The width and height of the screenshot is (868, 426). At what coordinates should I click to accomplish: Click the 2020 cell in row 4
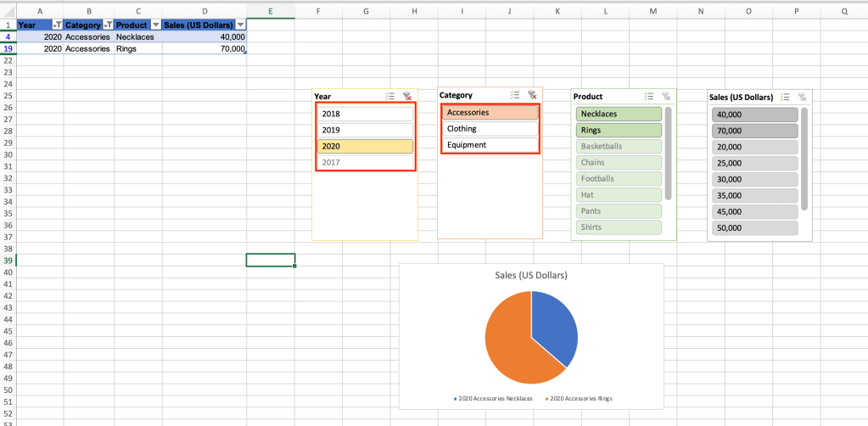click(40, 37)
